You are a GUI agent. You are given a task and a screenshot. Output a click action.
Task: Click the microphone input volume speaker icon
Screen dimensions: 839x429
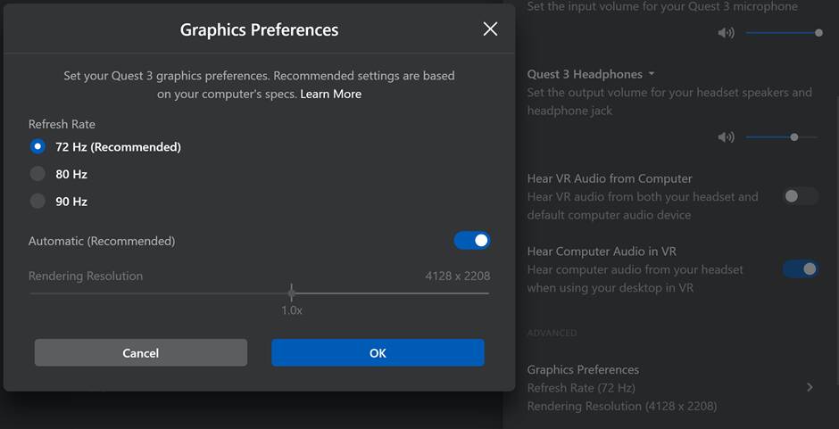coord(726,33)
